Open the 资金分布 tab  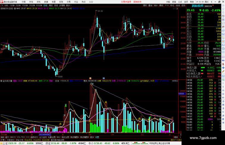[20, 140]
